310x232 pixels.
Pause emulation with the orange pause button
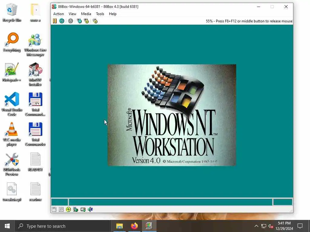coord(55,21)
